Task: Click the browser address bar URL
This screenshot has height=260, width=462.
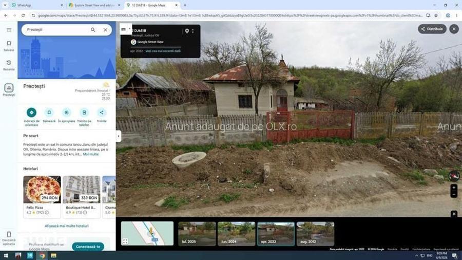Action: pyautogui.click(x=230, y=15)
